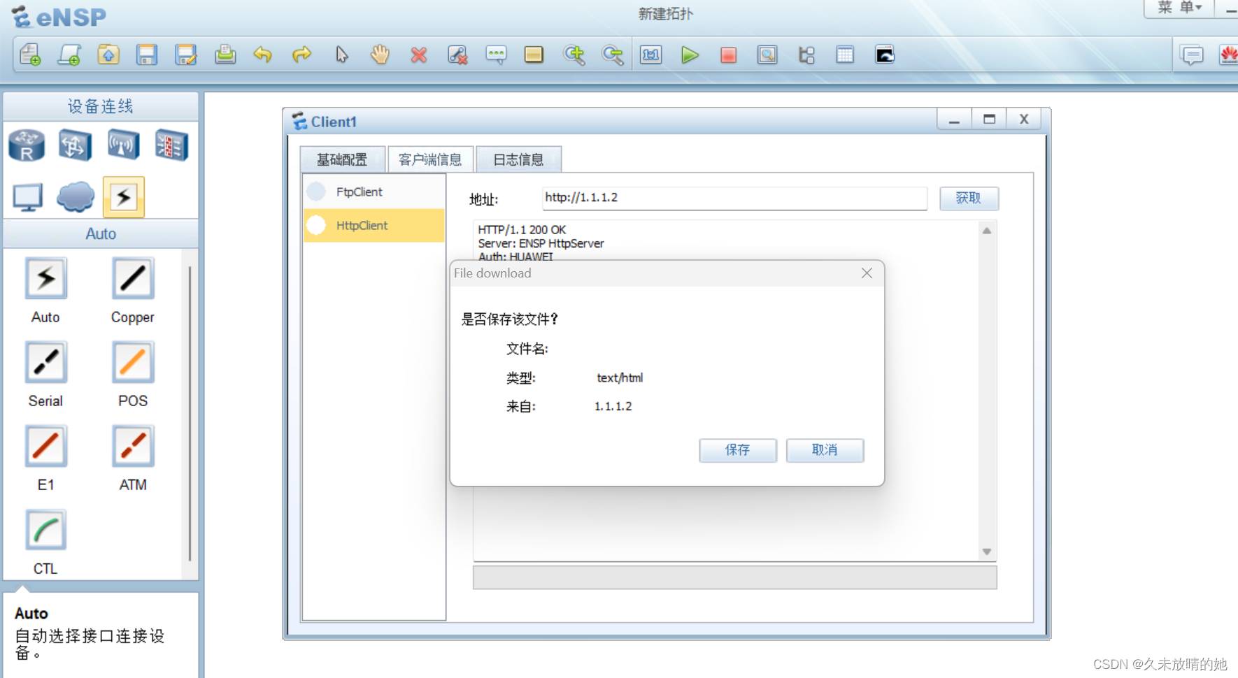Click the 'HTTP/1.1 200 OK' response line

[x=522, y=229]
